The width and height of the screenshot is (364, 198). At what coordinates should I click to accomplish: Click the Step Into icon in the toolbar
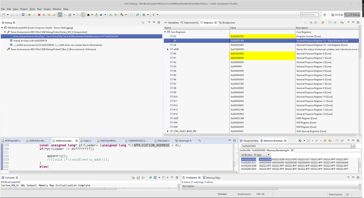tap(44, 15)
